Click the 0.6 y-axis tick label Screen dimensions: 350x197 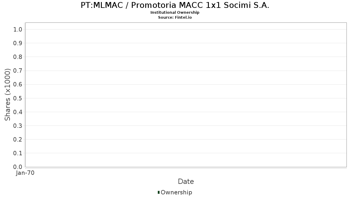tap(18, 84)
